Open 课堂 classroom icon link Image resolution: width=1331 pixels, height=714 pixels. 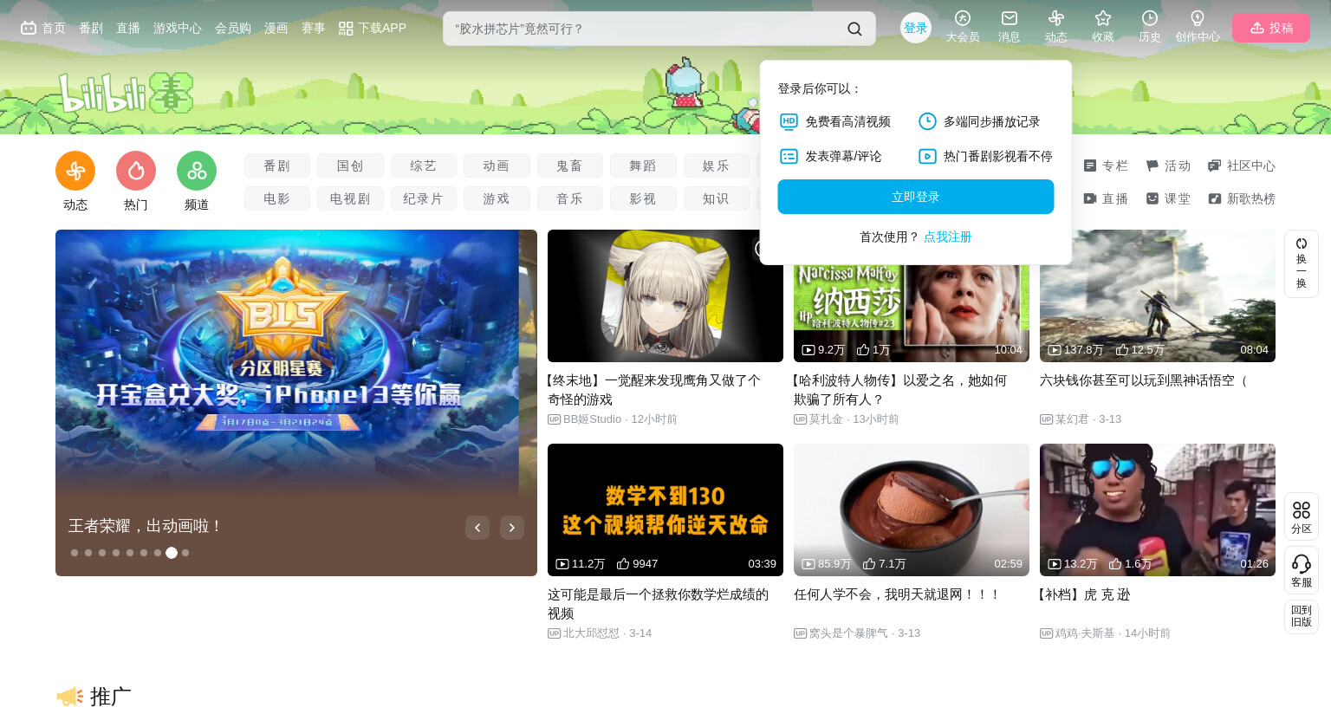(1168, 198)
